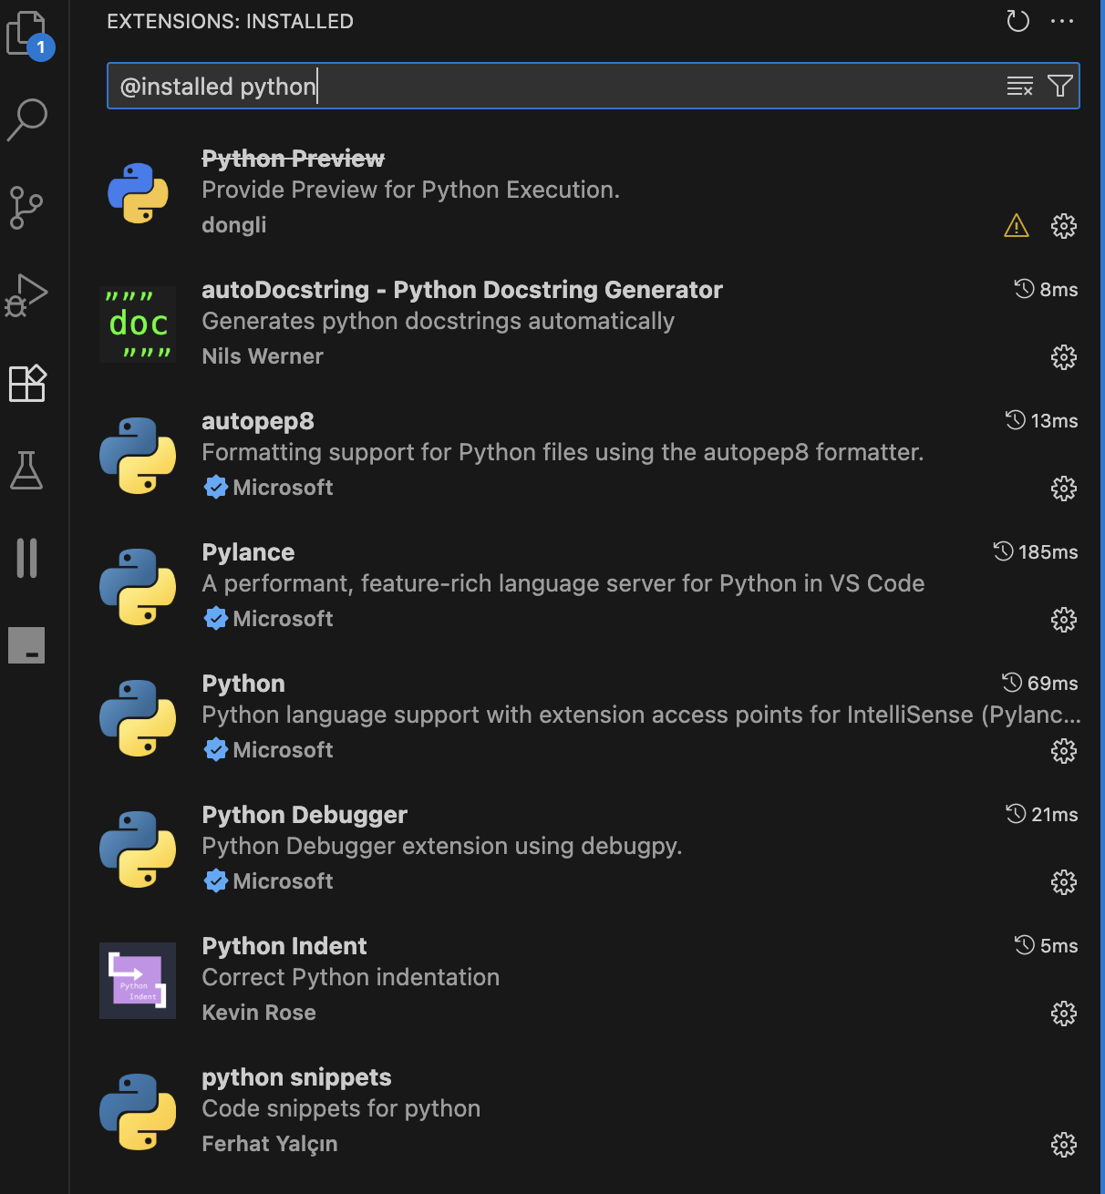Click publisher name dongli
The image size is (1105, 1194).
click(234, 225)
